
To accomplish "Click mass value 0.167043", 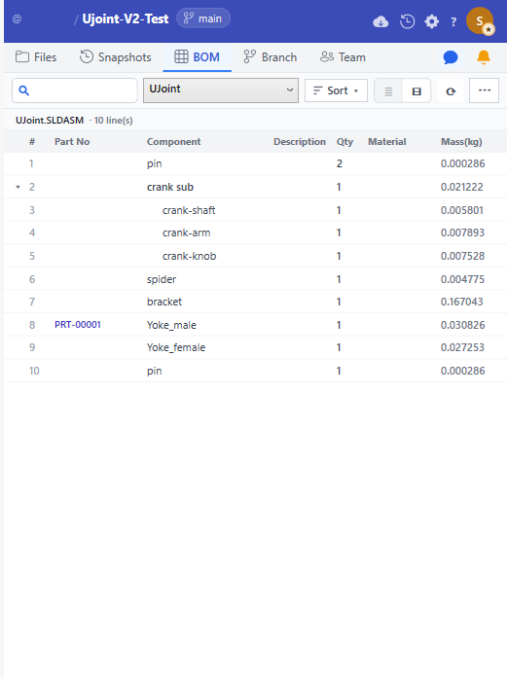I will click(461, 302).
